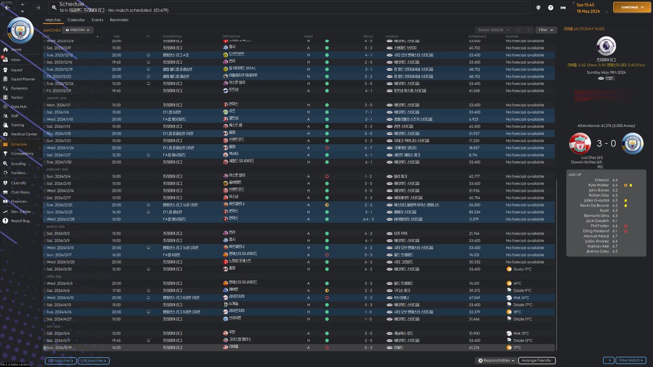653x367 pixels.
Task: Open Data Hub in the sidebar
Action: tap(19, 107)
